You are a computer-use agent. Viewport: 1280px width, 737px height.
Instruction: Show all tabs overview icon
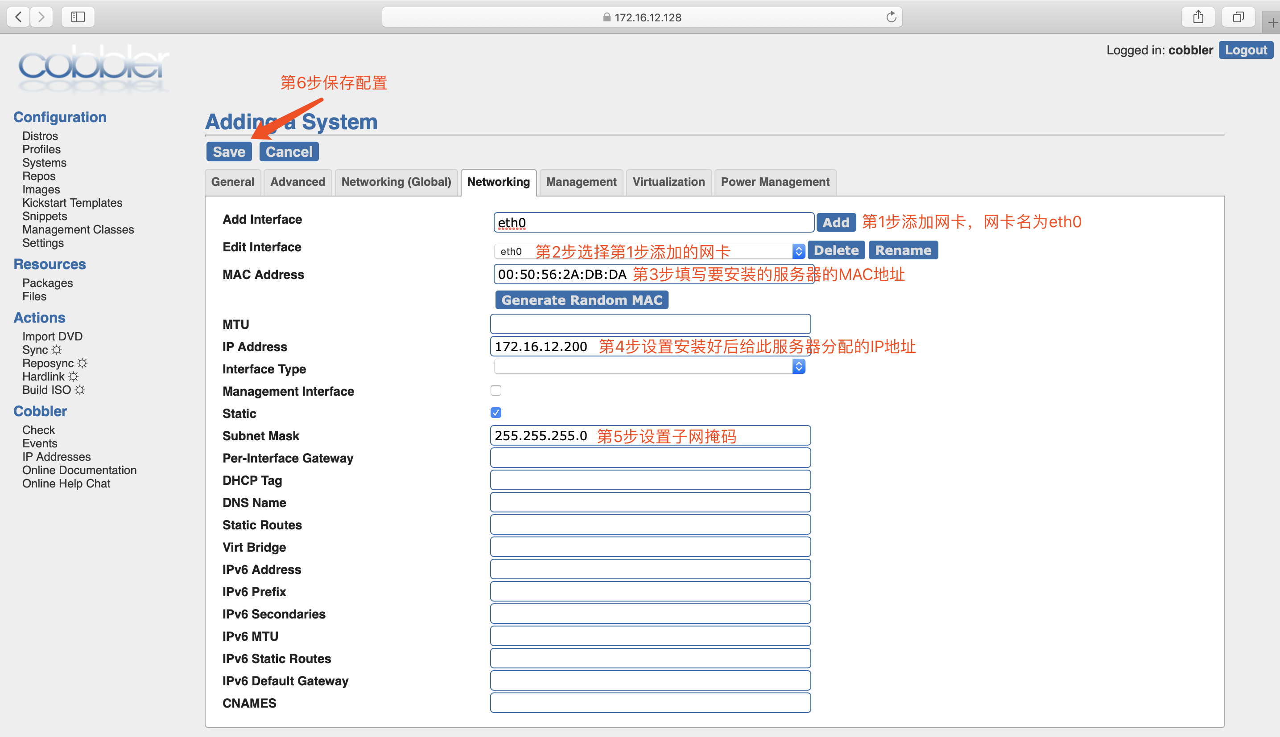(x=1238, y=17)
